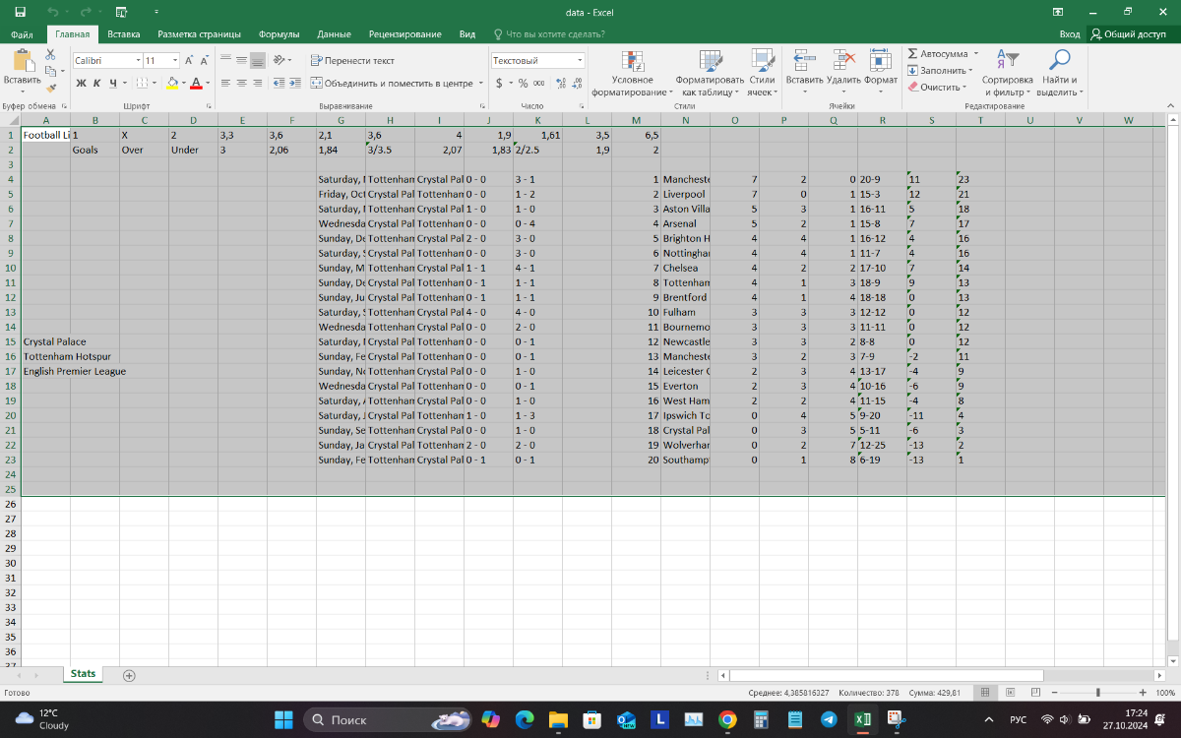
Task: Open Сортировка и фильтр menu
Action: (1007, 72)
